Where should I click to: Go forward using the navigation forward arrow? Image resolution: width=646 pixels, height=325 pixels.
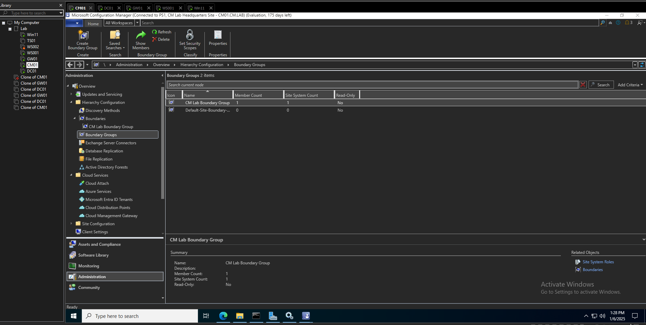(79, 65)
